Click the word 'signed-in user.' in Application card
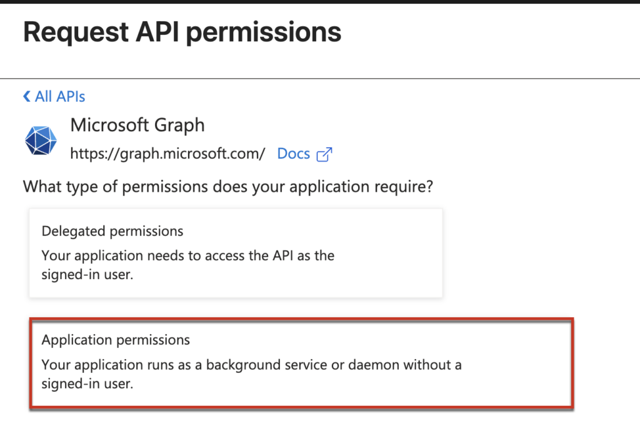The image size is (640, 434). coord(87,384)
